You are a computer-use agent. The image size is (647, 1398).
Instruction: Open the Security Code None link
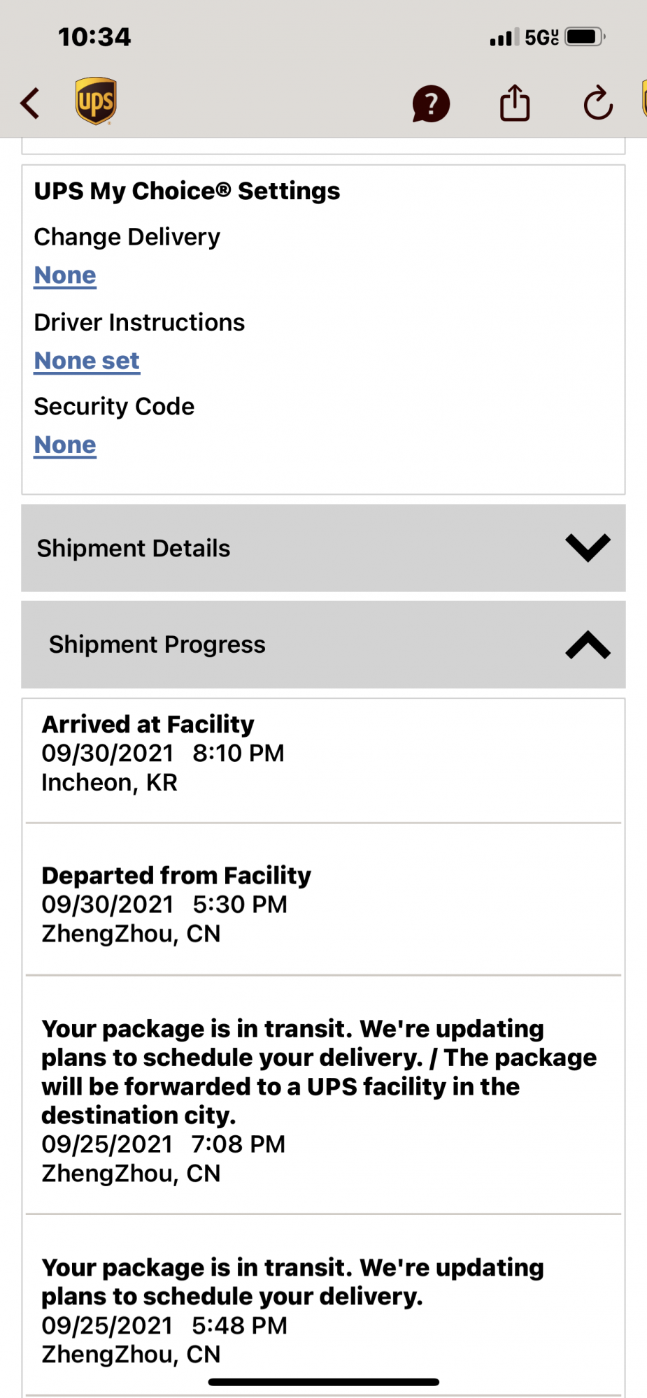click(x=65, y=445)
